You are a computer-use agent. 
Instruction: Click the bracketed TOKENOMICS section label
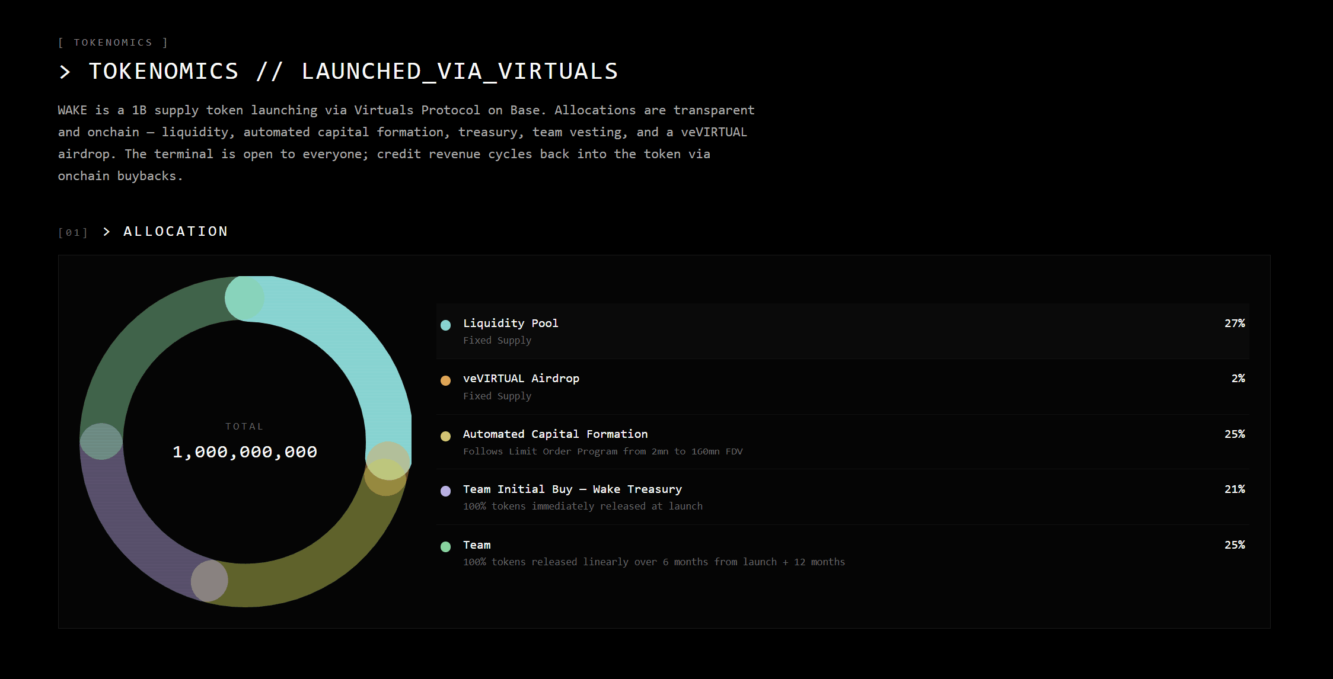(x=113, y=43)
